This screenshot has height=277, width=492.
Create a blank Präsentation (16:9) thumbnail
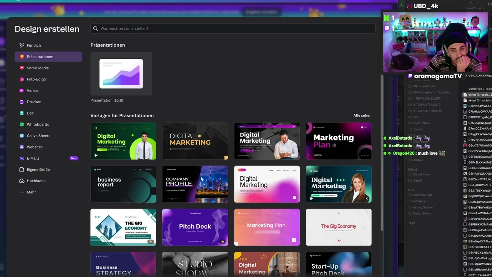coord(121,73)
